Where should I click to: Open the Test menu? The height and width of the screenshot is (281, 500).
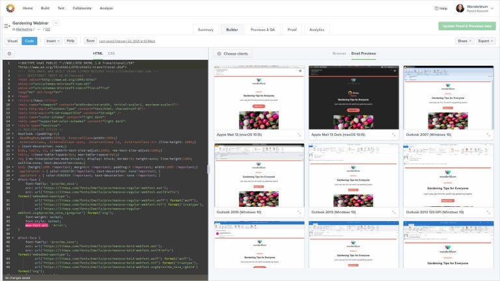(61, 8)
